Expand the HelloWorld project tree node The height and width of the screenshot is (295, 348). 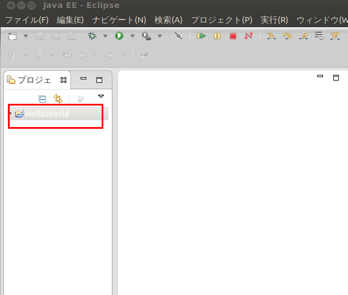pos(10,113)
